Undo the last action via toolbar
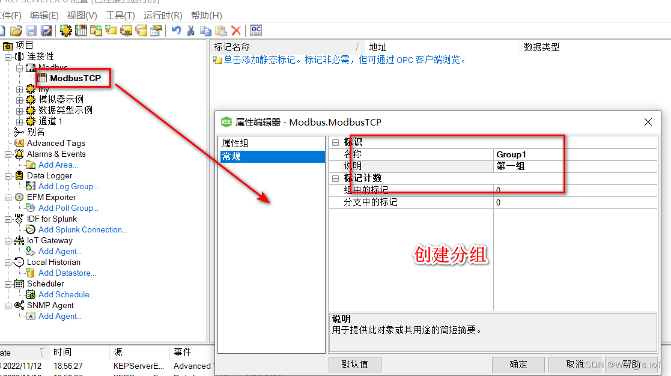 click(x=176, y=31)
